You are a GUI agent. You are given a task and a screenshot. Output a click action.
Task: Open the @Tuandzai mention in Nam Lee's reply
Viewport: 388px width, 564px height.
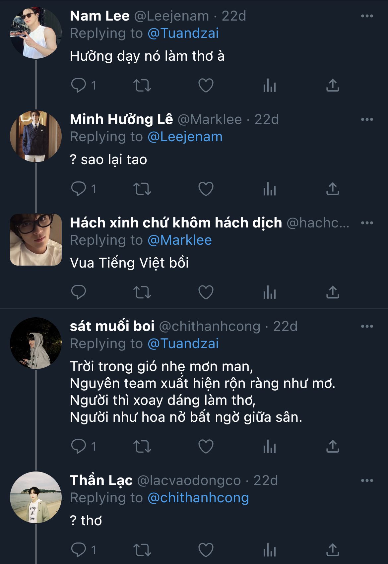point(183,33)
